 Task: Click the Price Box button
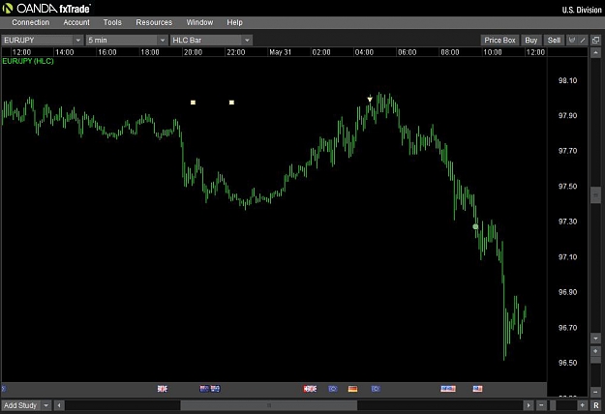(499, 40)
